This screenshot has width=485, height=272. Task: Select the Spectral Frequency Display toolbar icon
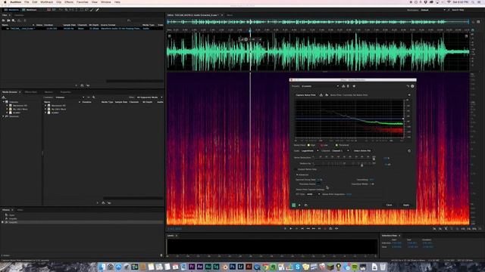48,10
